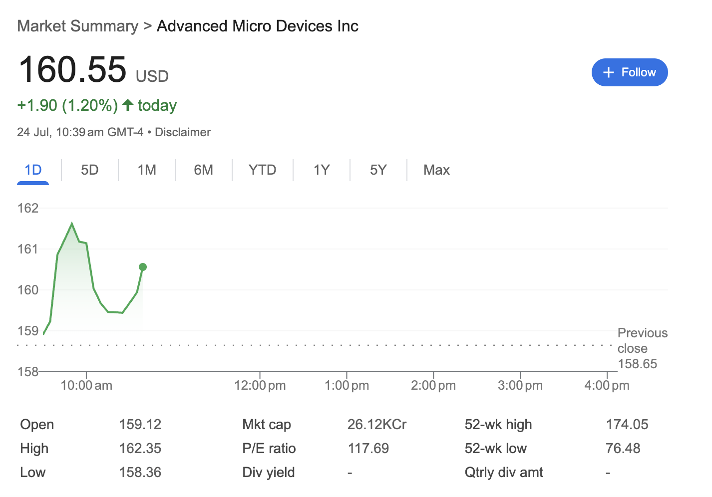Click the 12:00 pm axis label
This screenshot has width=712, height=497.
tap(260, 385)
